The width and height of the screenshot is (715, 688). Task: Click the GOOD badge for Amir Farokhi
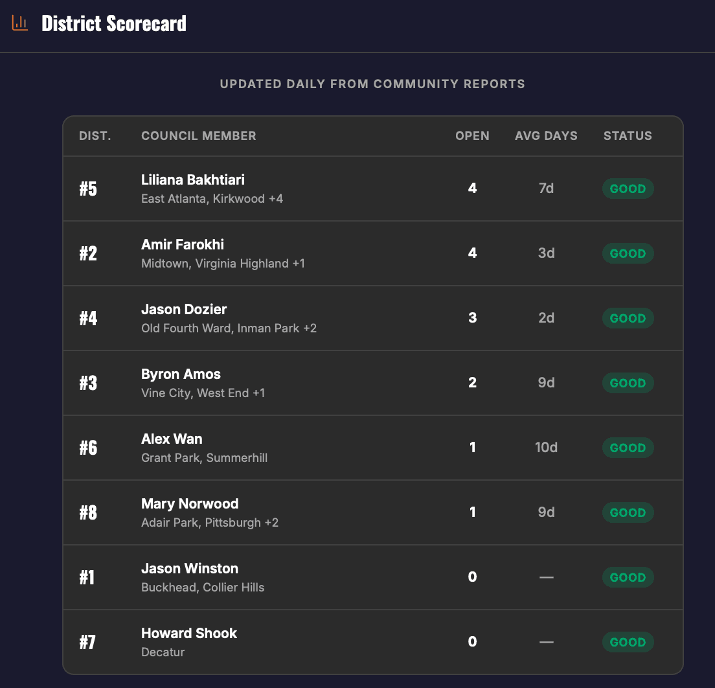[627, 253]
